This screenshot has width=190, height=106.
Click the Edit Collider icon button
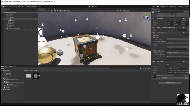168,64
